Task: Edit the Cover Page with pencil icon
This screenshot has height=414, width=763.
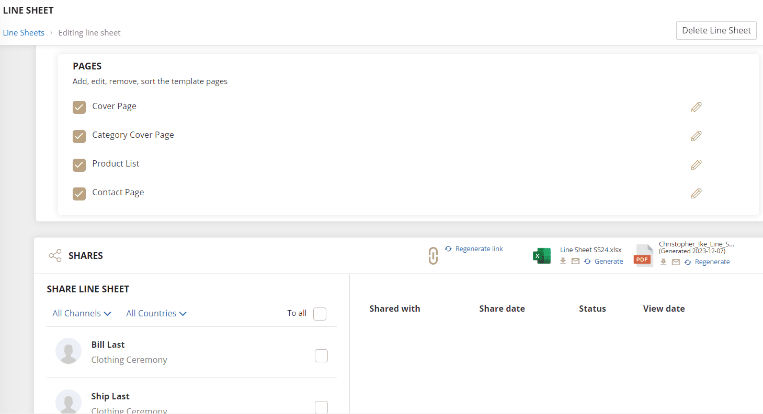Action: (696, 107)
